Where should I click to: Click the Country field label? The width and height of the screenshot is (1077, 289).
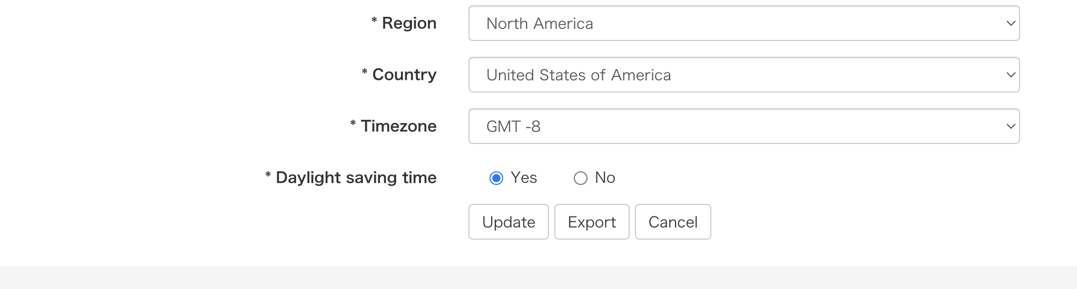(404, 75)
